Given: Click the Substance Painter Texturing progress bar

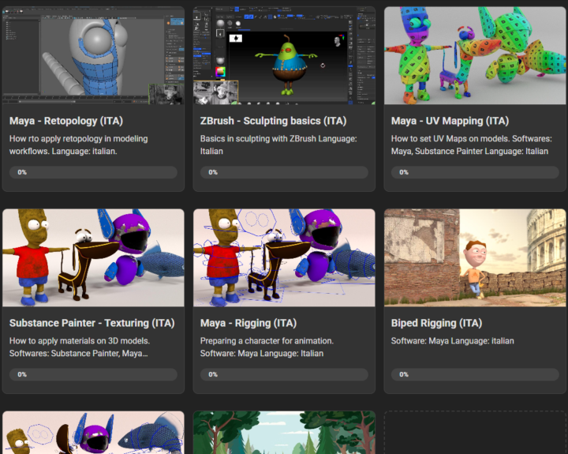Looking at the screenshot, I should [x=93, y=374].
